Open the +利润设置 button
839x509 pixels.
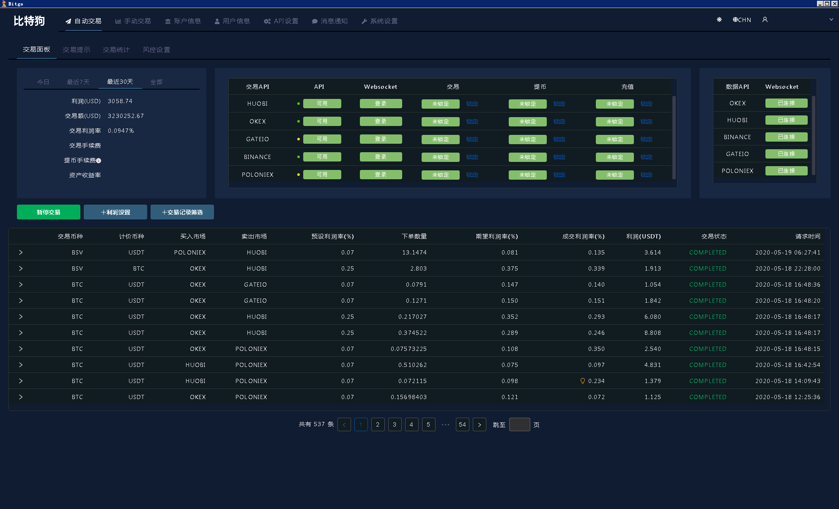(x=115, y=212)
